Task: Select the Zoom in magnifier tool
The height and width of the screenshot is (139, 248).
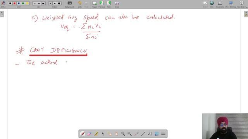Action: [x=123, y=134]
